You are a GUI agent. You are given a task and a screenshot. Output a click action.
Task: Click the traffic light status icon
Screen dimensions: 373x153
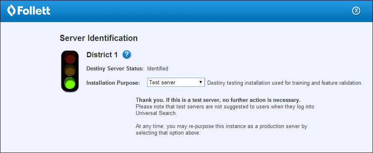(x=70, y=71)
